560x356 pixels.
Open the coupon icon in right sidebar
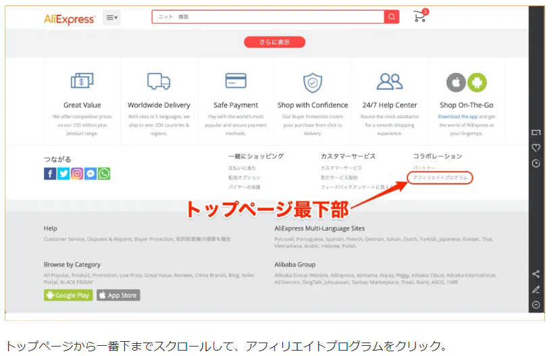(536, 133)
